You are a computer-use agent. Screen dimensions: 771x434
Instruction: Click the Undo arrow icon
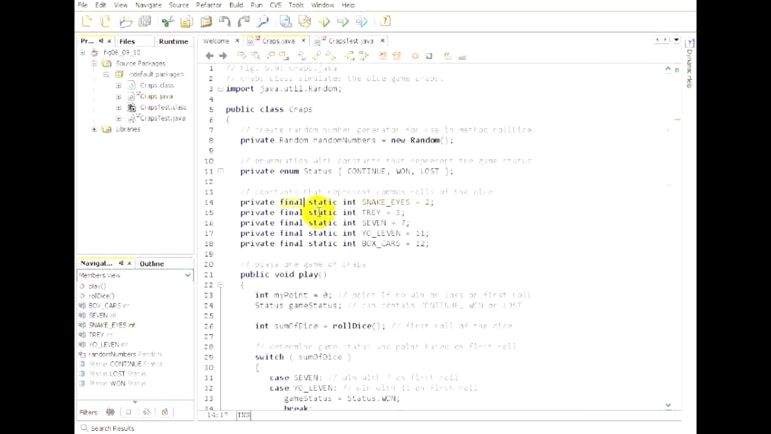coord(225,21)
